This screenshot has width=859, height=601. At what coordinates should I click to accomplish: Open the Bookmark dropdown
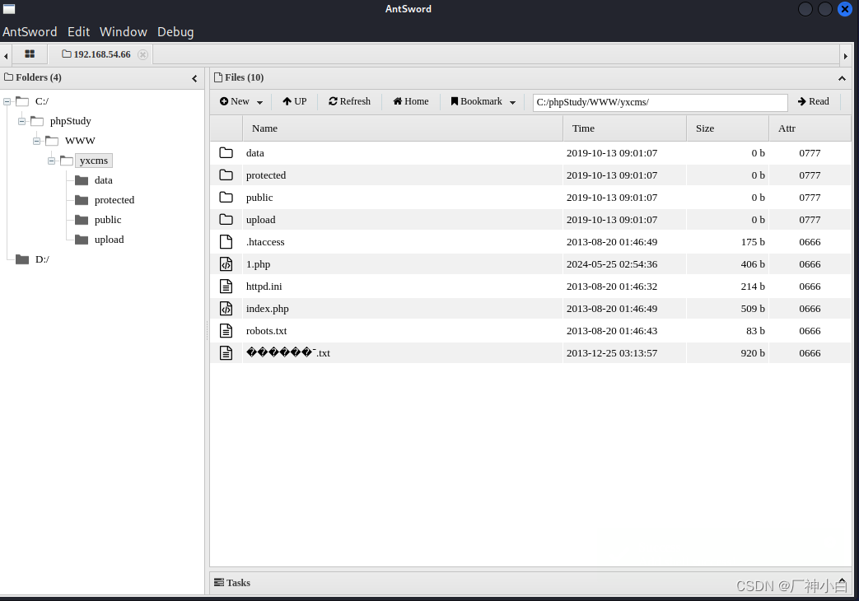(483, 101)
